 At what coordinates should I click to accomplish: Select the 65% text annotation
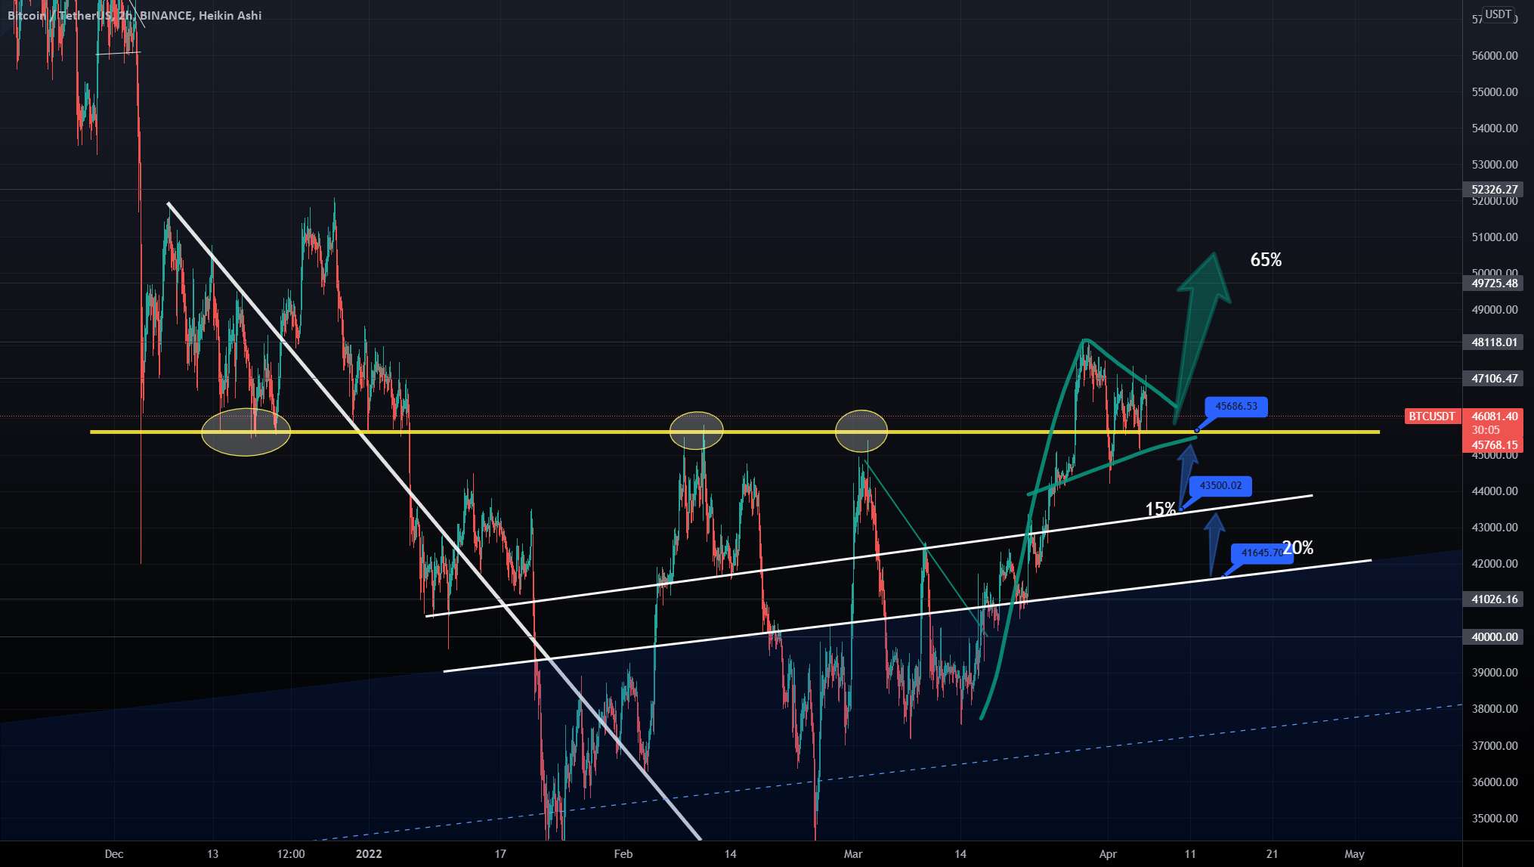click(1266, 260)
